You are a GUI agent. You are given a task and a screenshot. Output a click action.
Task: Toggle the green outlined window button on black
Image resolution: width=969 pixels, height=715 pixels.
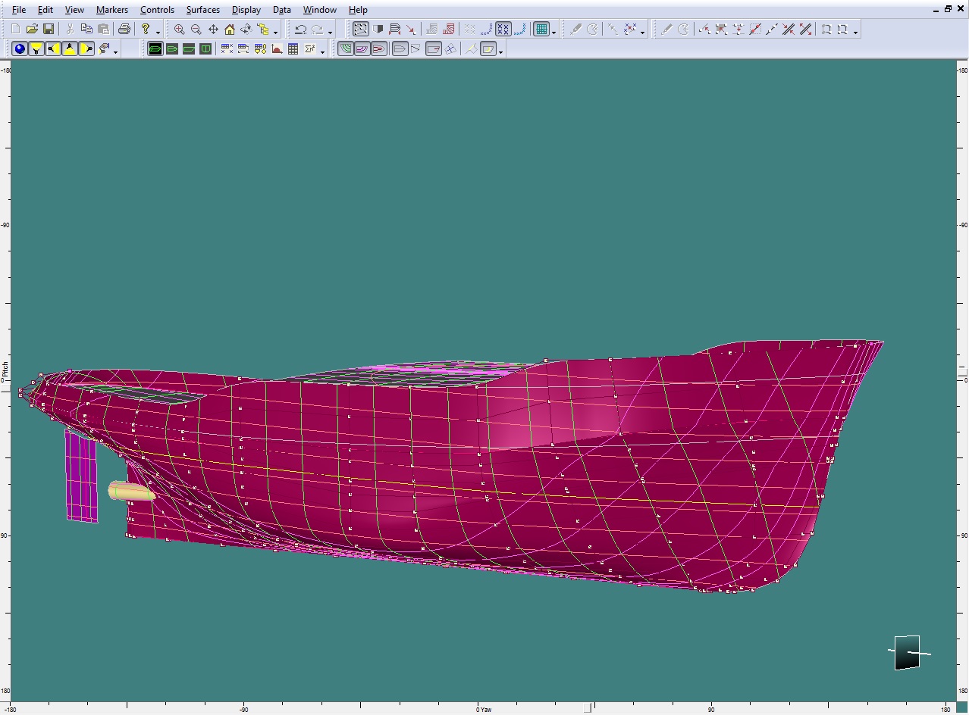tap(155, 49)
